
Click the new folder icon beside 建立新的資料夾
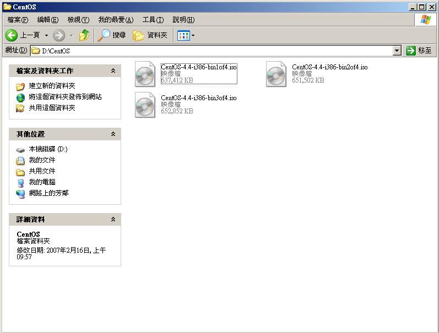click(20, 86)
